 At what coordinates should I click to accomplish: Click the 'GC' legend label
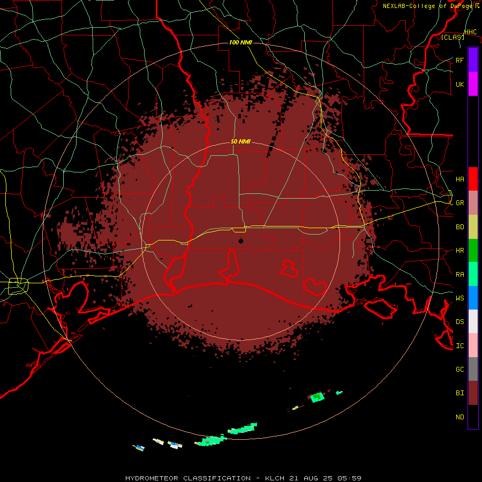[460, 369]
